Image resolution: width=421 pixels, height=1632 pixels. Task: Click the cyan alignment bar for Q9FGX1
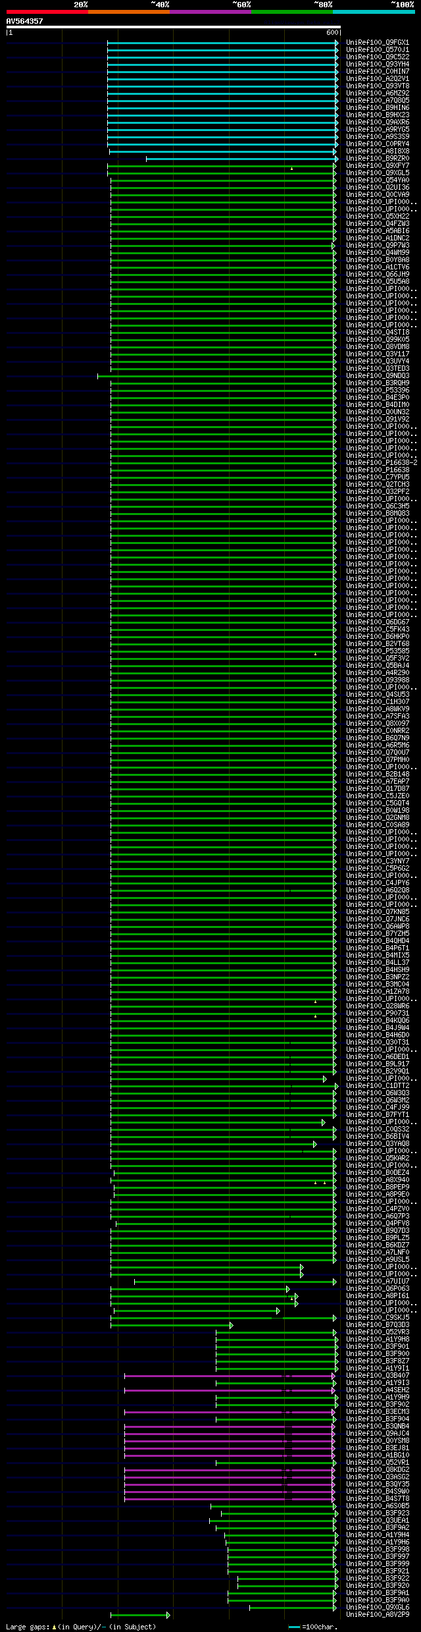(223, 43)
